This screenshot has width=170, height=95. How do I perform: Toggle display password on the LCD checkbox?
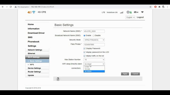coord(84,52)
